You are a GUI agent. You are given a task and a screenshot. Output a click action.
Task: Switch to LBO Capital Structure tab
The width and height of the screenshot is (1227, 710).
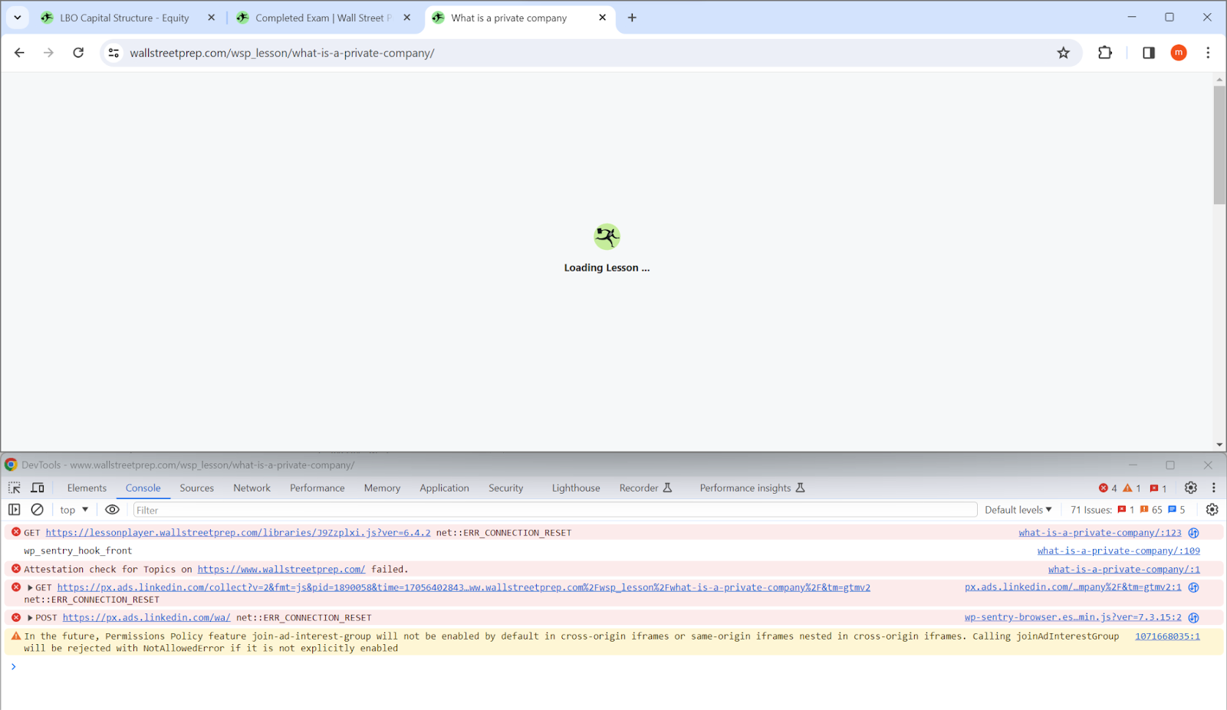pos(124,18)
